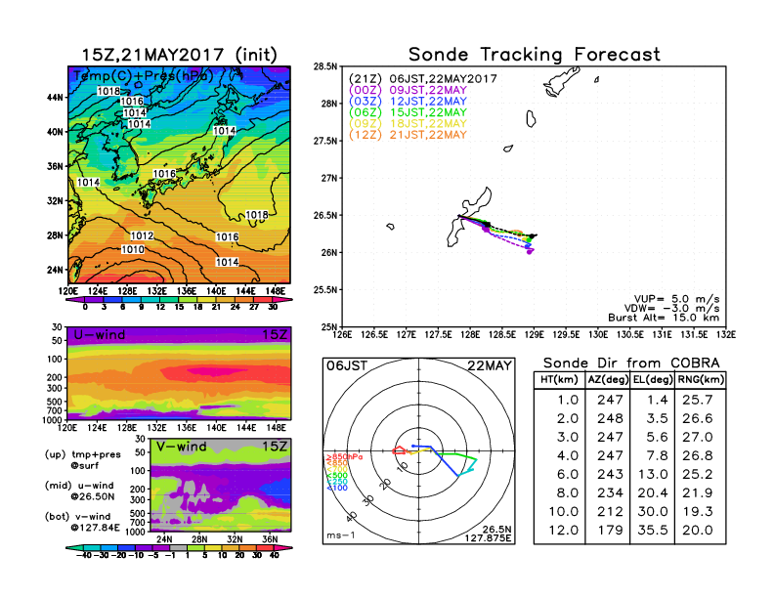Select the range value "26.6"
The image size is (774, 598).
click(698, 418)
